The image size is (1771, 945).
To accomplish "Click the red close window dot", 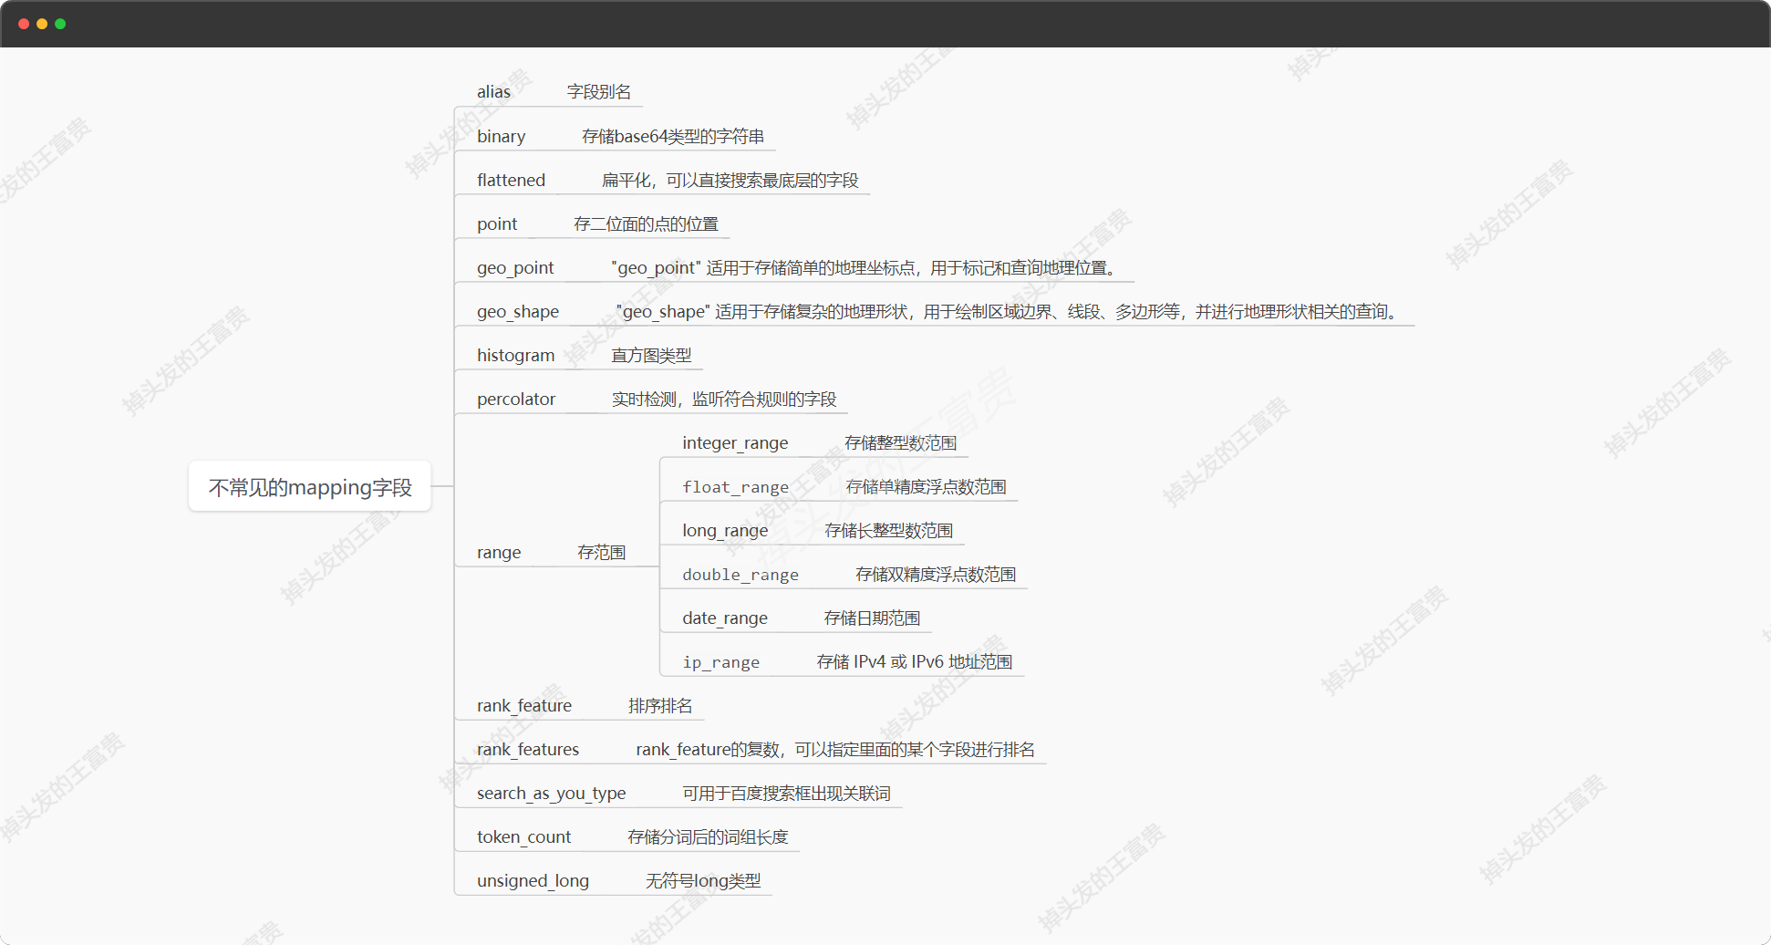I will pyautogui.click(x=24, y=24).
